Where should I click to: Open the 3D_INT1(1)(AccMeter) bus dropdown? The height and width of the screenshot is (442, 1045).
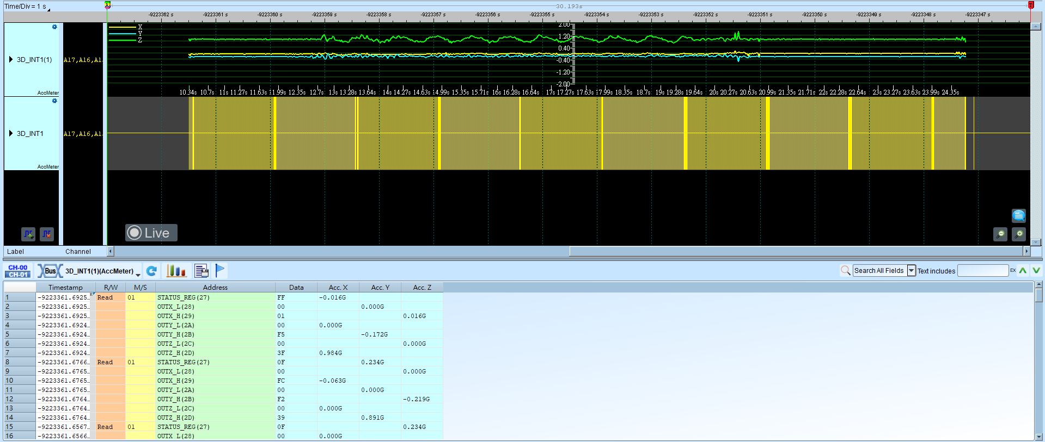(x=103, y=271)
